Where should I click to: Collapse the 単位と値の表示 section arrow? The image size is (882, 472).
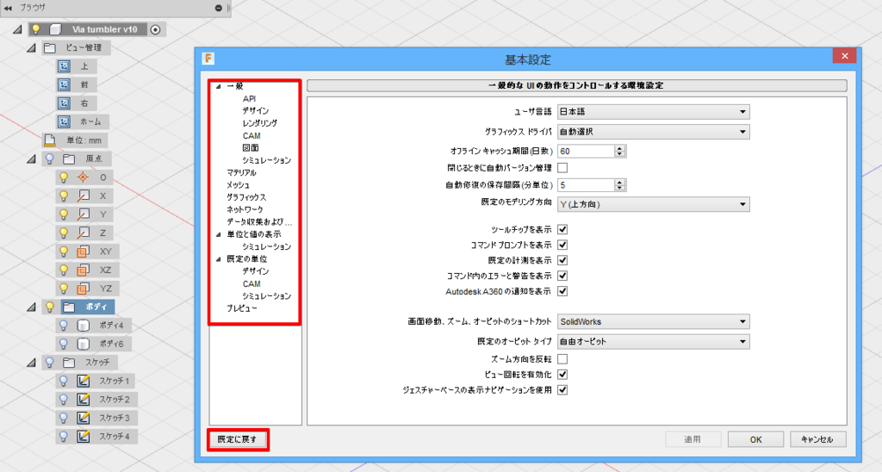tap(218, 234)
